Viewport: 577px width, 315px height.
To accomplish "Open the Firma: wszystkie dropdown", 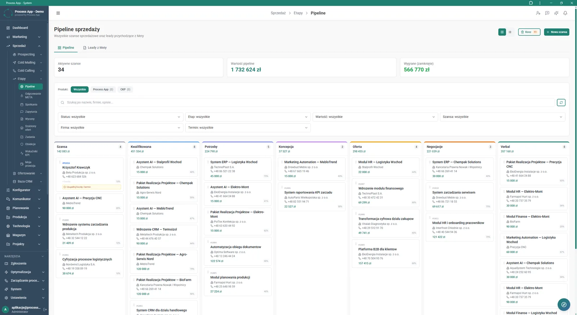I will pyautogui.click(x=120, y=128).
